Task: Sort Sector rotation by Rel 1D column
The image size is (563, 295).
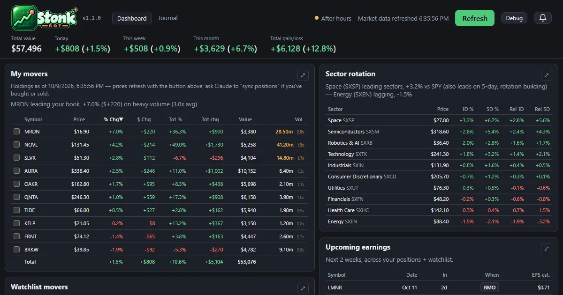Action: tap(517, 109)
